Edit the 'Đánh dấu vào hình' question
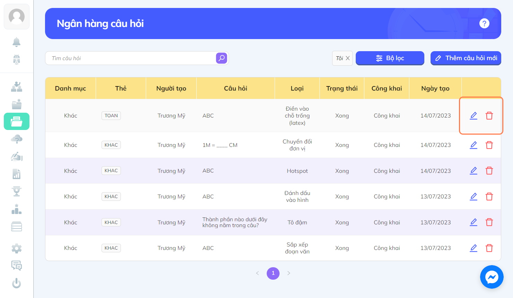 click(474, 196)
